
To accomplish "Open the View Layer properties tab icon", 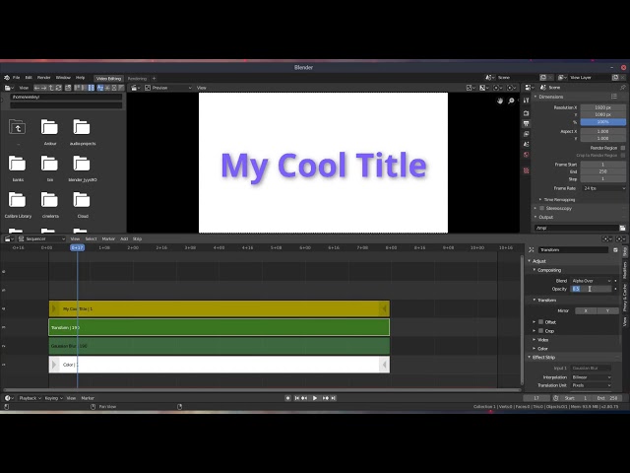I will (526, 134).
